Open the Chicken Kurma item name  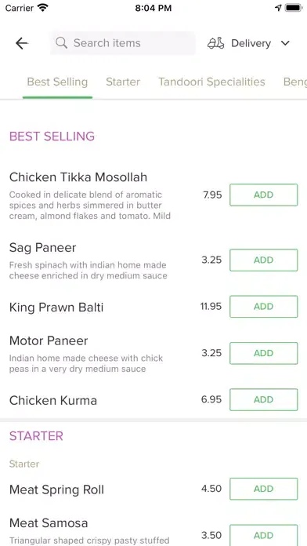coord(52,400)
